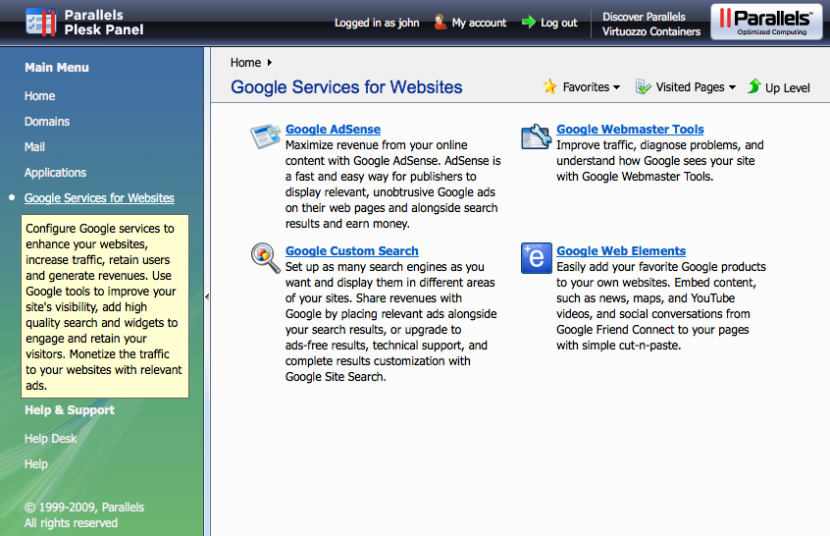Viewport: 830px width, 536px height.
Task: Click the yellow Configure Google services tooltip
Action: pyautogui.click(x=105, y=306)
